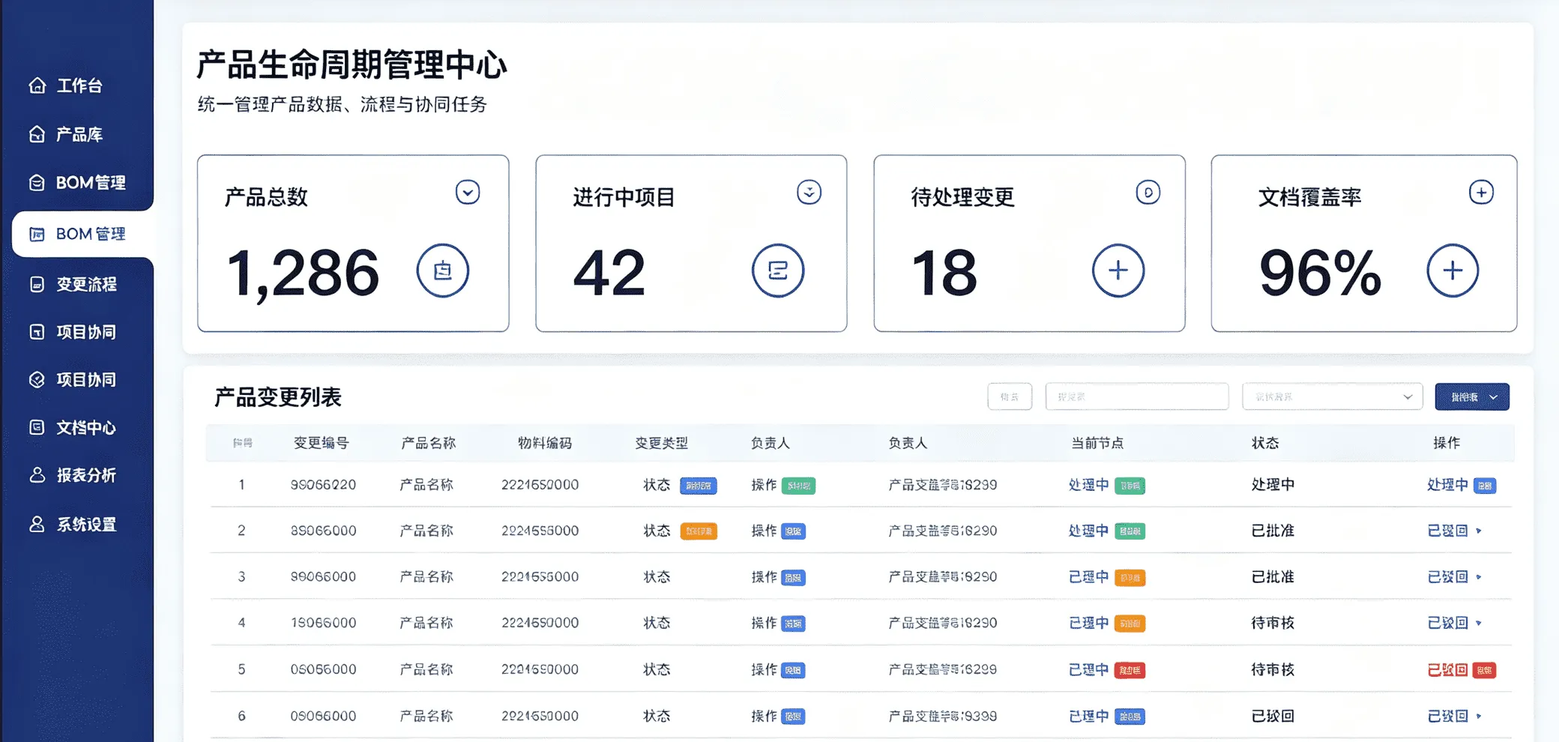
Task: Click the 已批准 status cell in row 2
Action: (1273, 531)
